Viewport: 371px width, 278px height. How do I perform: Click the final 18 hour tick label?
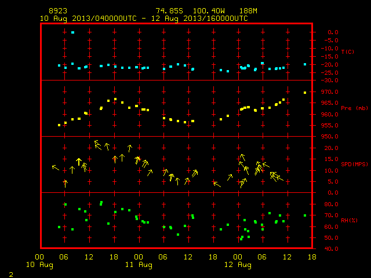[312, 257]
